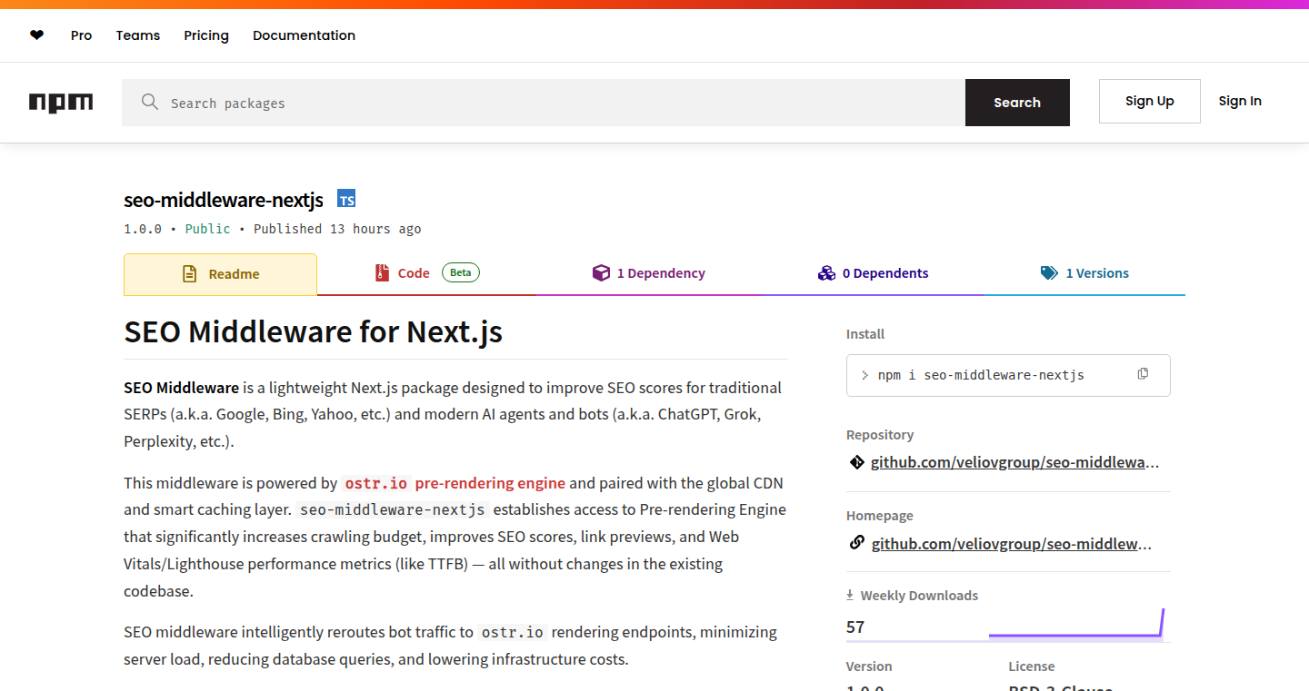Click the Code file icon

(x=383, y=272)
